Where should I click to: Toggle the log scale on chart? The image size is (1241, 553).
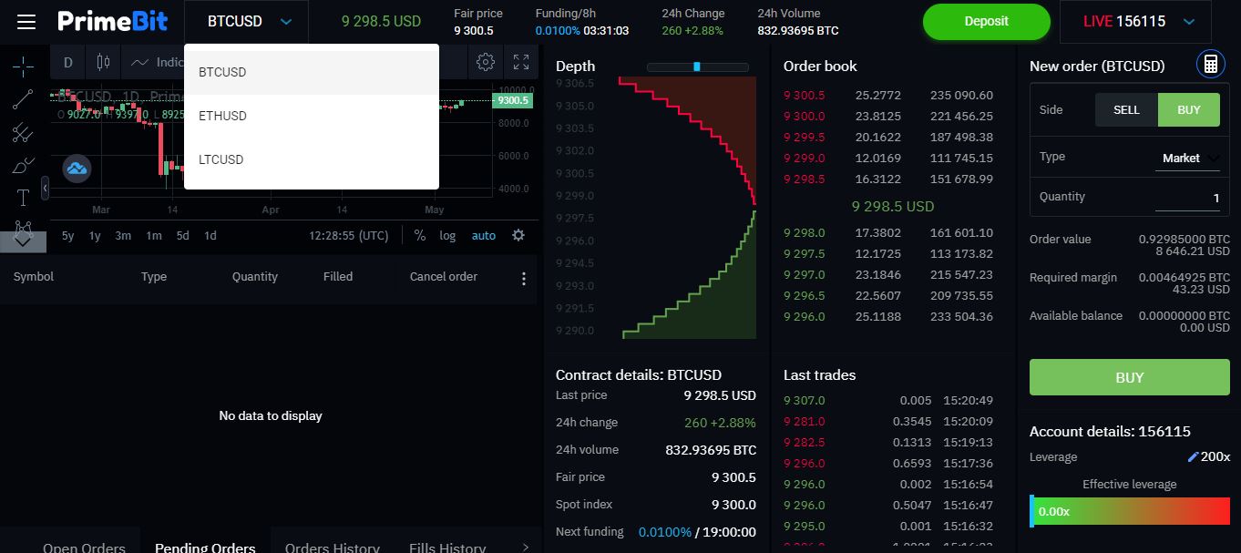pos(447,235)
